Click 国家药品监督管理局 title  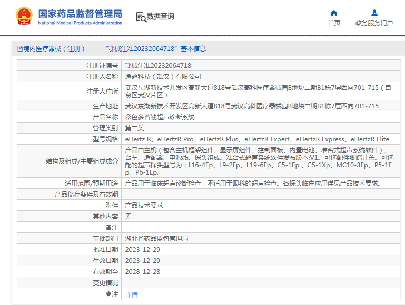tap(81, 14)
